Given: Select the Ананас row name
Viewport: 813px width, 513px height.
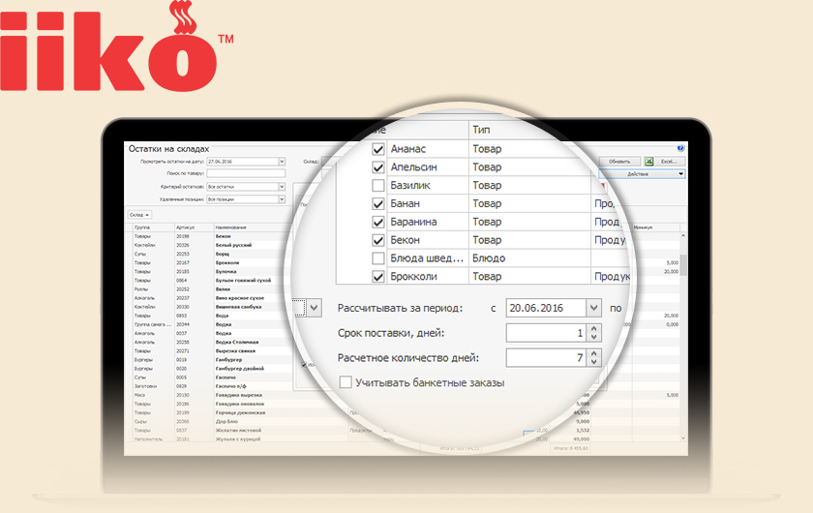Looking at the screenshot, I should pyautogui.click(x=408, y=149).
